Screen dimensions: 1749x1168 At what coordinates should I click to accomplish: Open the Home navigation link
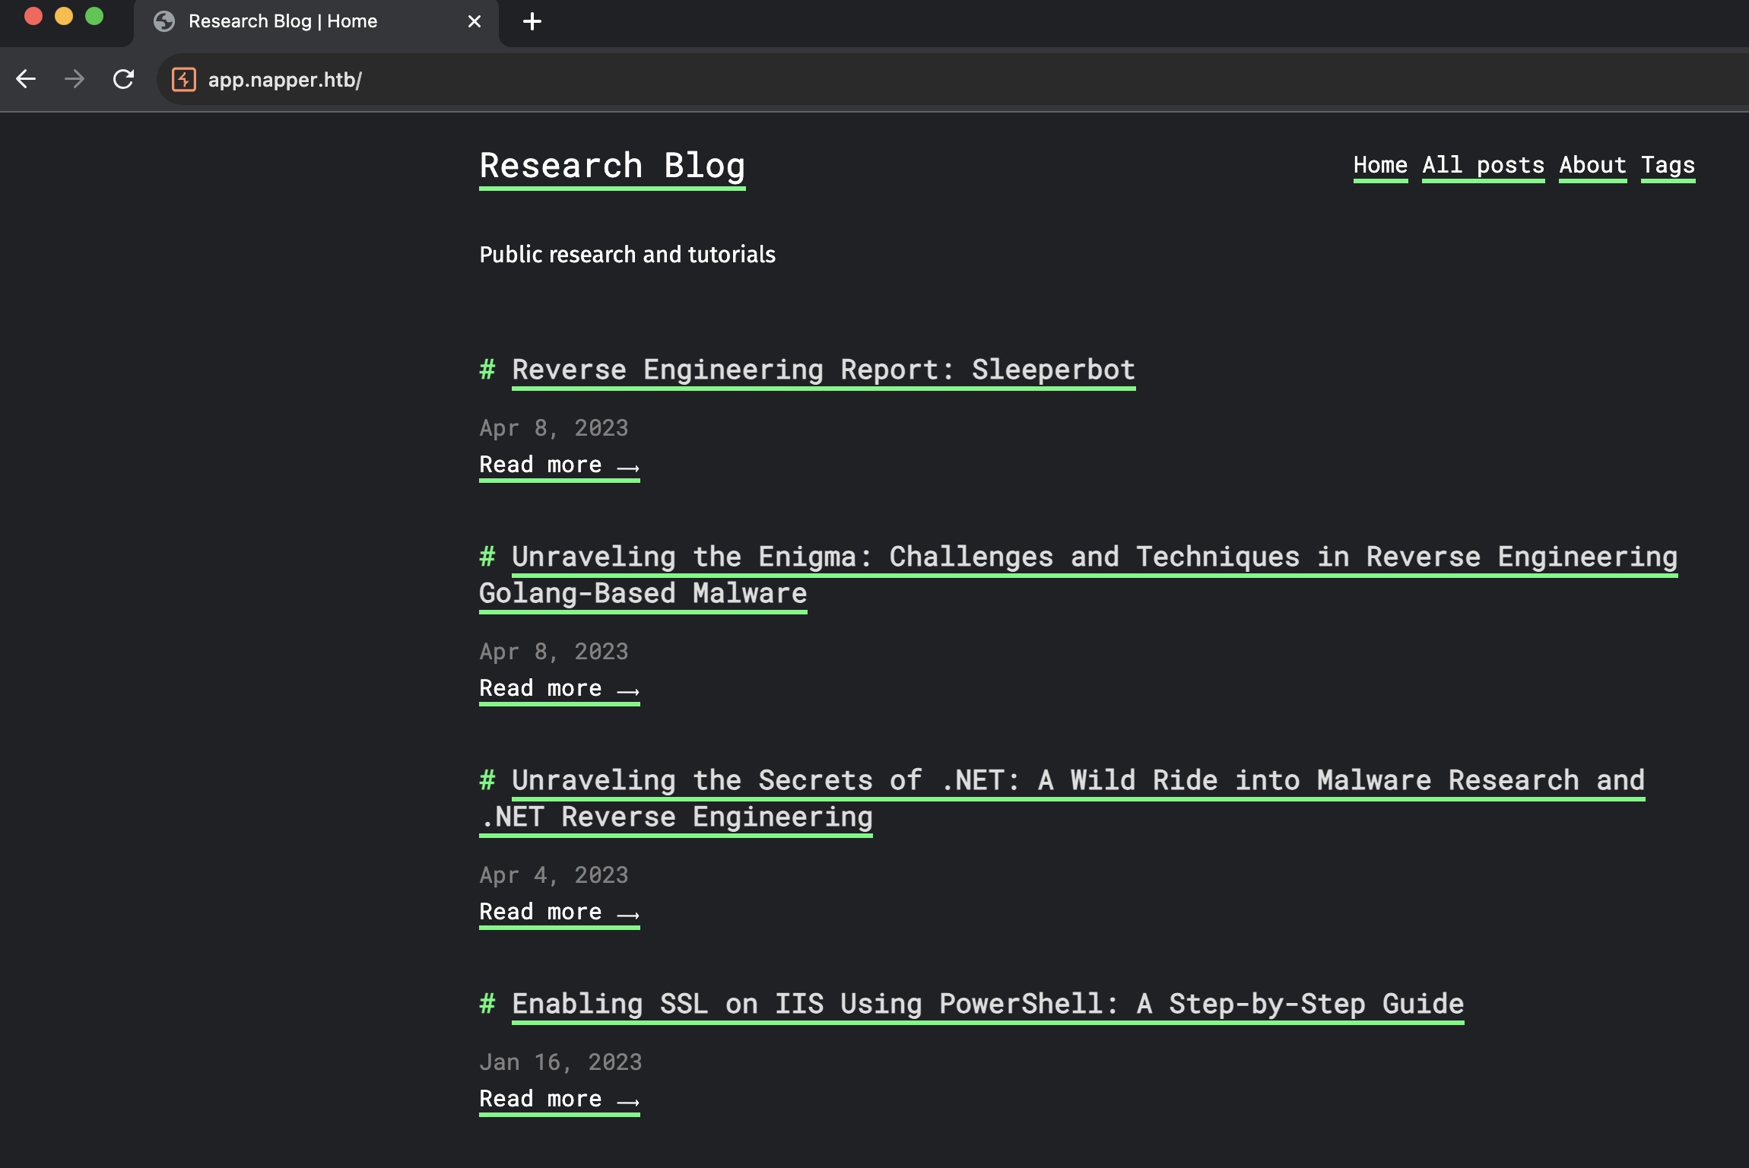(x=1379, y=165)
